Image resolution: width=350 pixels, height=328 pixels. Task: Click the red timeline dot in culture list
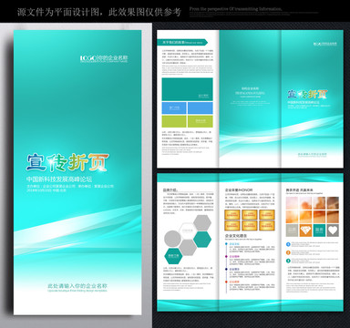(x=226, y=282)
